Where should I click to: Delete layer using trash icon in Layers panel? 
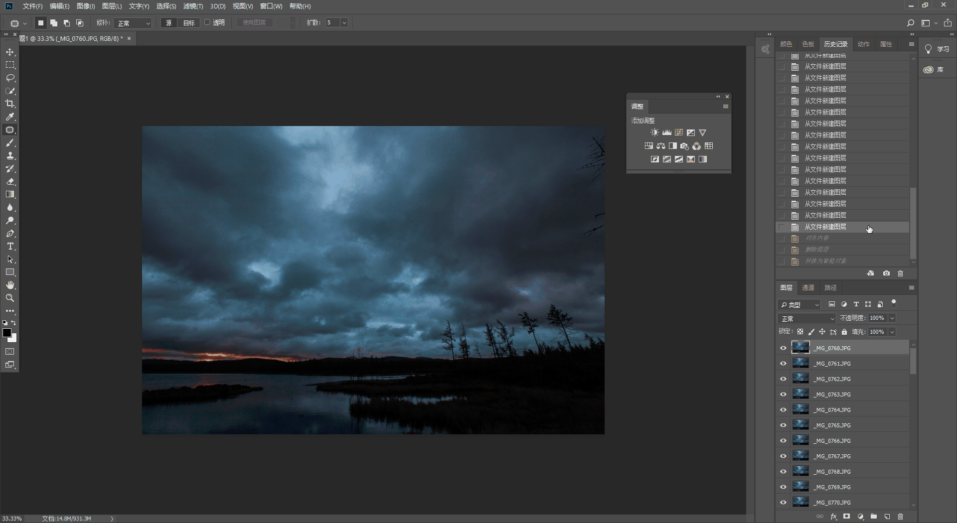(x=900, y=517)
